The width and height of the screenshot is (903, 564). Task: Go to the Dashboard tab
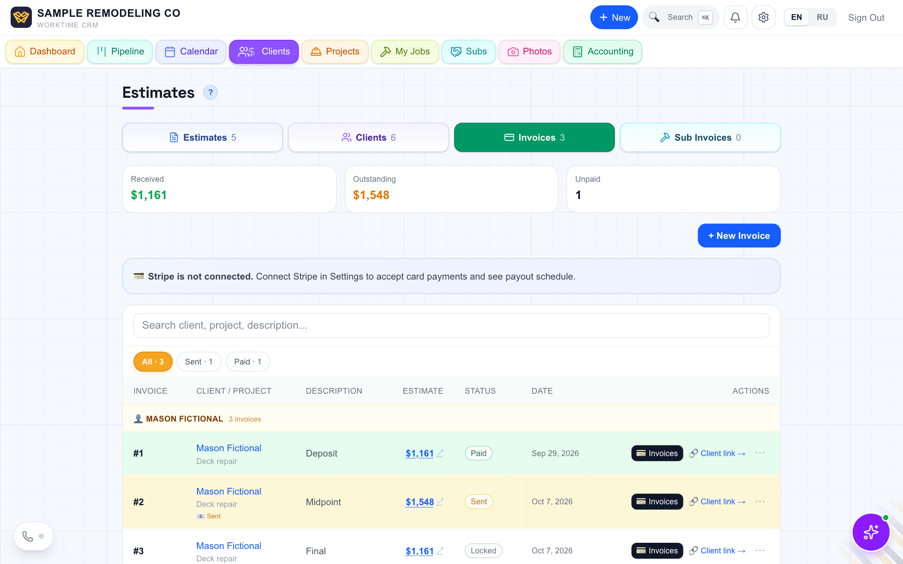point(45,52)
